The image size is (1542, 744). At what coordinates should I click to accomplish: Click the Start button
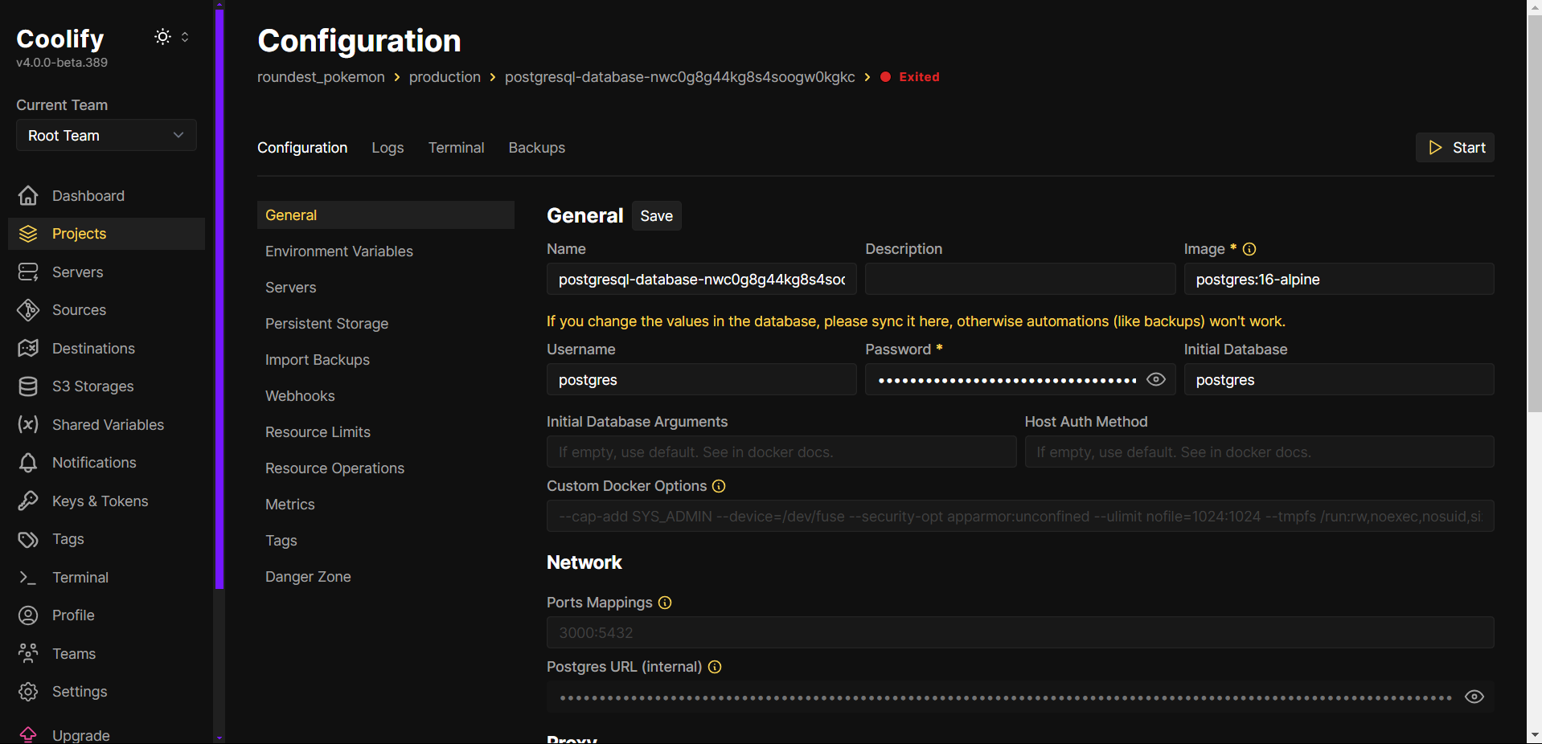click(x=1455, y=148)
